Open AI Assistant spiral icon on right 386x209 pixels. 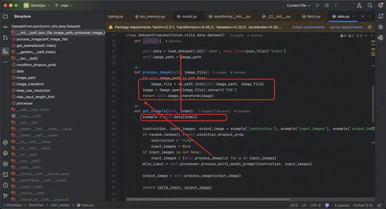pos(380,27)
